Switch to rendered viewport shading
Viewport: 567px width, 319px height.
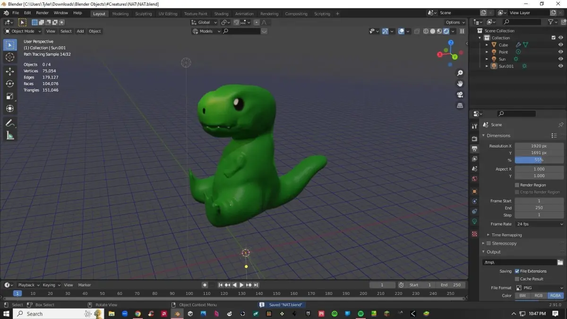(446, 31)
